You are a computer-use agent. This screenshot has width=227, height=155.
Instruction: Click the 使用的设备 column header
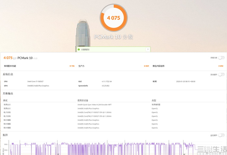point(82,101)
